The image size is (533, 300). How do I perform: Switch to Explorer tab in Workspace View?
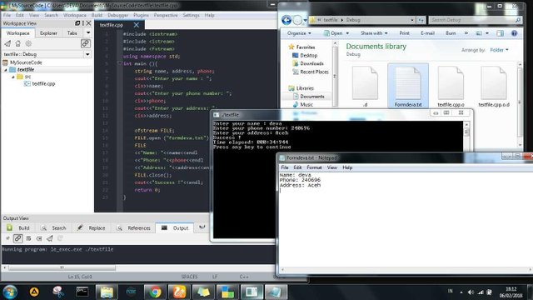click(x=48, y=33)
